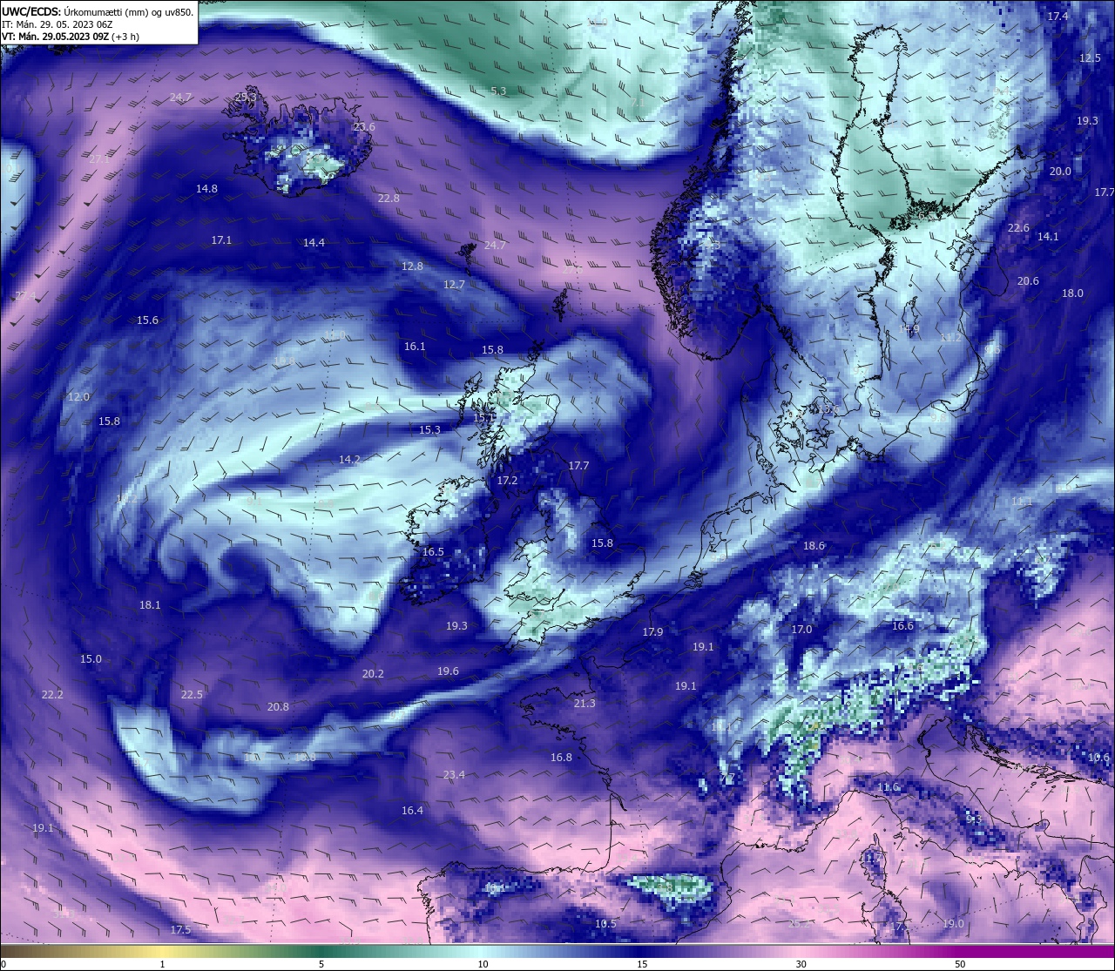The width and height of the screenshot is (1115, 971).
Task: Click the 22.6 map value
Action: click(1018, 227)
